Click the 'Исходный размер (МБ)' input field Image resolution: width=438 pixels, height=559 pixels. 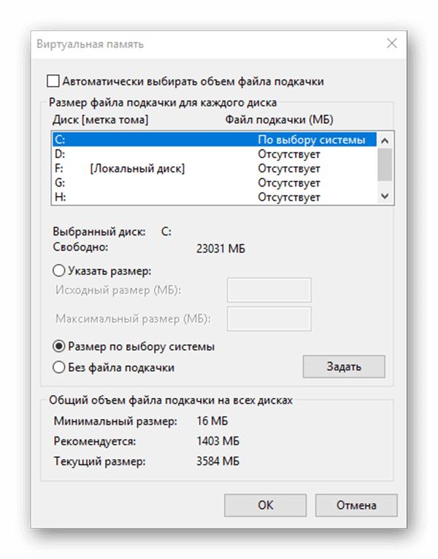[x=269, y=290]
